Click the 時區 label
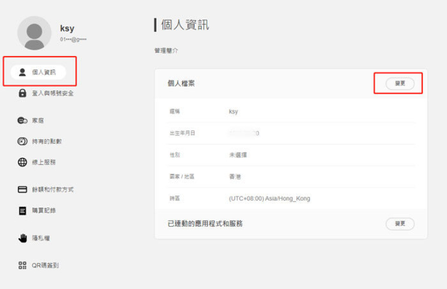Screen dimensions: 447x289 175,198
